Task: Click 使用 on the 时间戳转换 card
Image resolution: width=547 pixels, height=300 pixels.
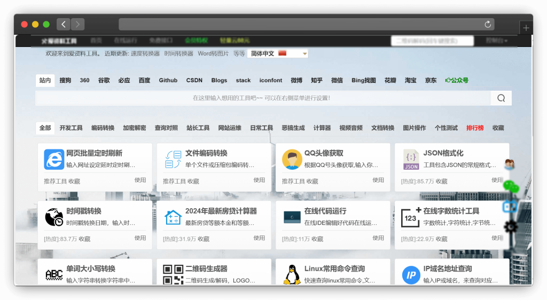Action: point(140,238)
